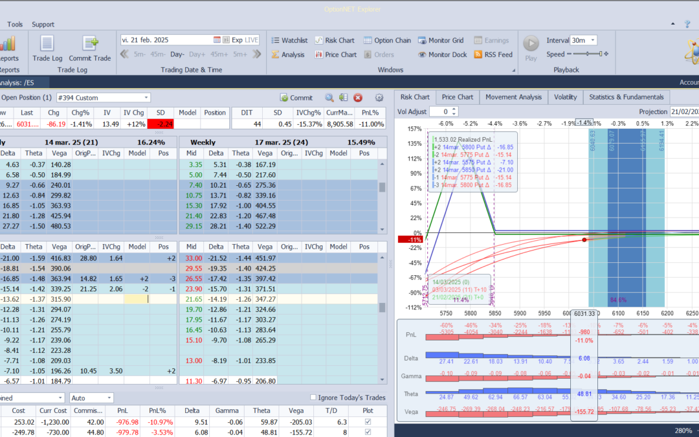This screenshot has width=699, height=437.
Task: Click the Commit button
Action: (296, 97)
